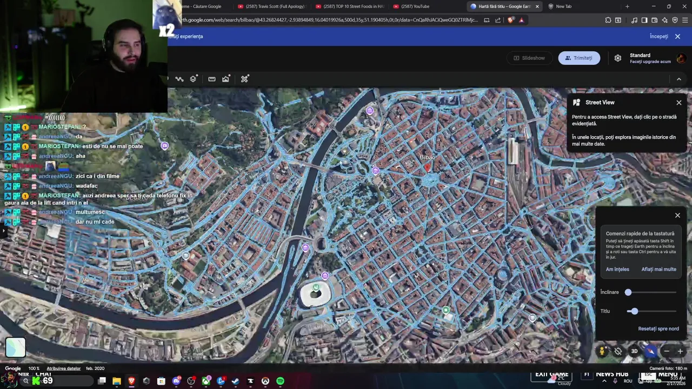Click the red Bilbao location pin
Image resolution: width=692 pixels, height=389 pixels.
click(x=427, y=167)
